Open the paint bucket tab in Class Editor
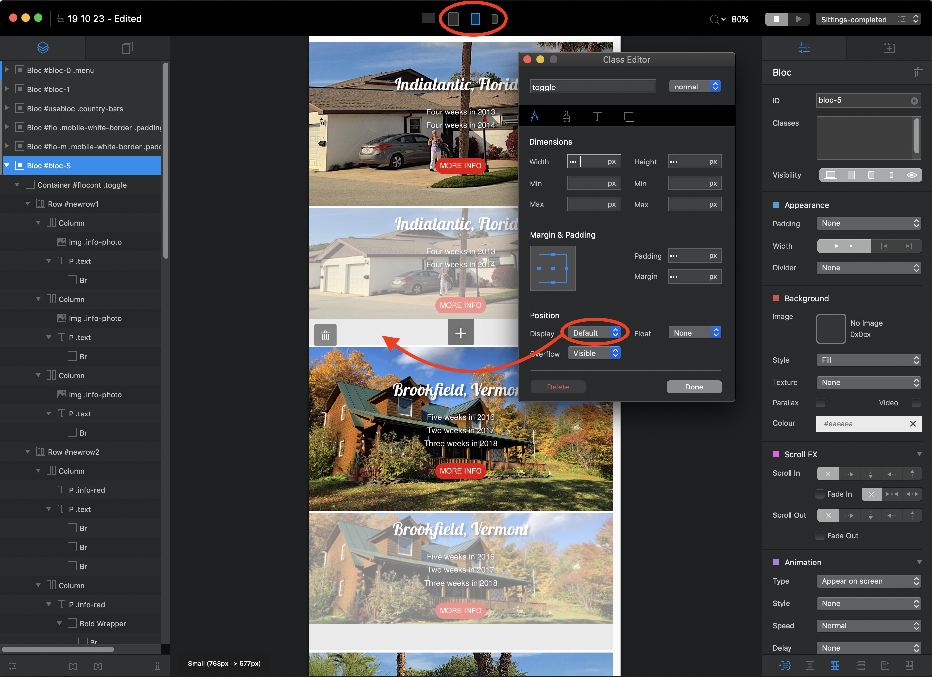 [566, 117]
